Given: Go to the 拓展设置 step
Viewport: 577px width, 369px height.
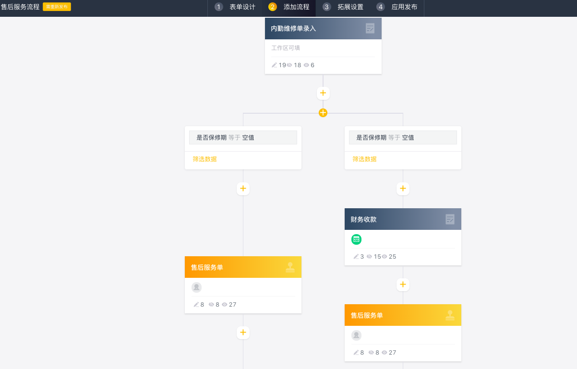Looking at the screenshot, I should tap(343, 7).
